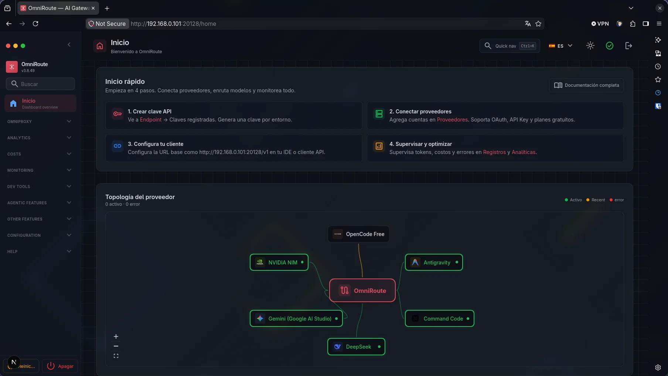Screen dimensions: 668x376
Task: Click the OmniRoute logo icon in sidebar
Action: click(x=12, y=67)
